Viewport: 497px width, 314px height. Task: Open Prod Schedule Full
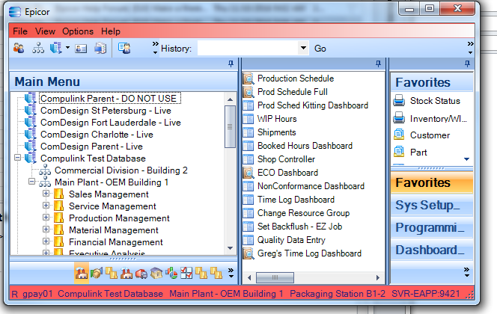point(292,92)
